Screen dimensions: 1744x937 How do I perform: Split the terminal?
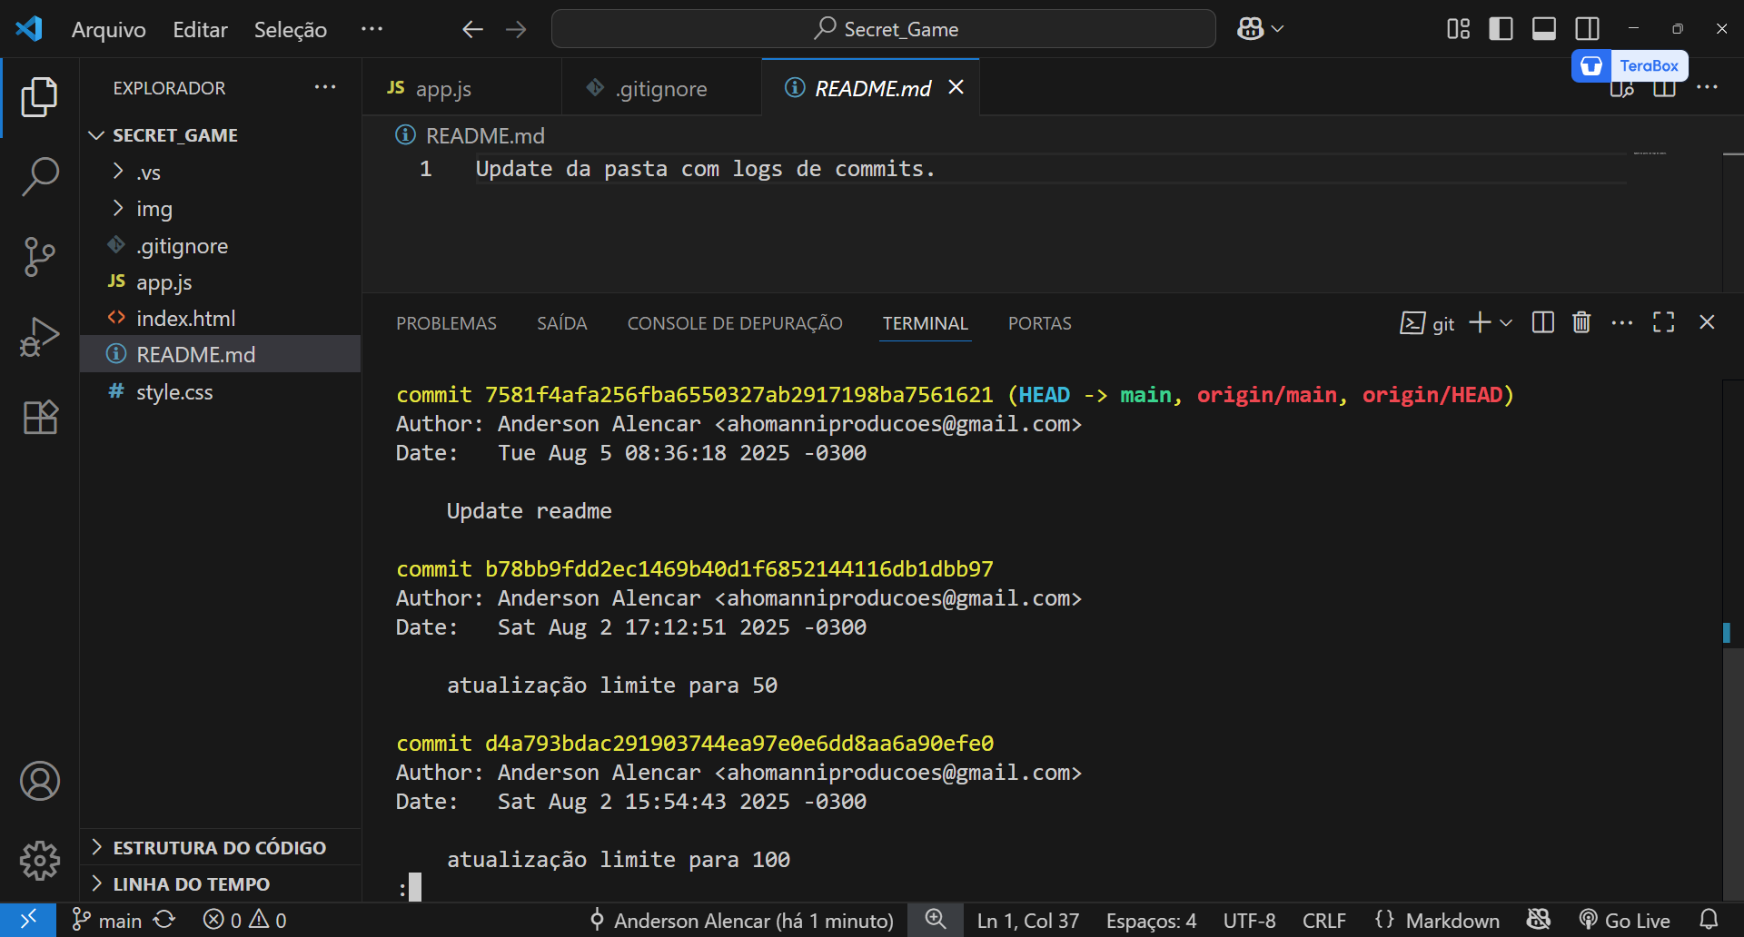coord(1542,322)
